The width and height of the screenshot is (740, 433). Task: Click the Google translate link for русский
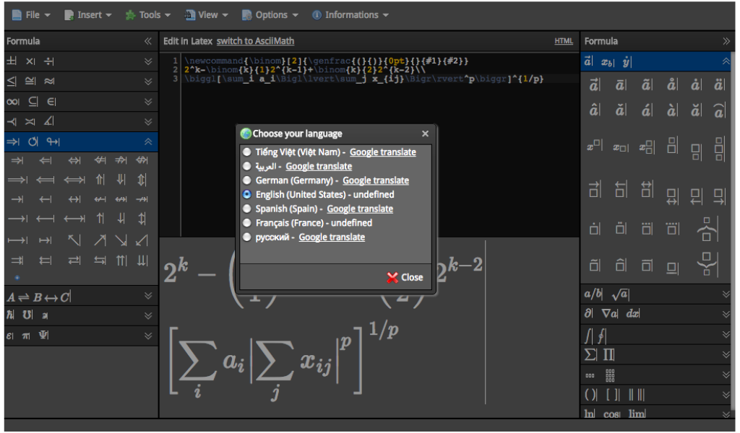(x=332, y=237)
